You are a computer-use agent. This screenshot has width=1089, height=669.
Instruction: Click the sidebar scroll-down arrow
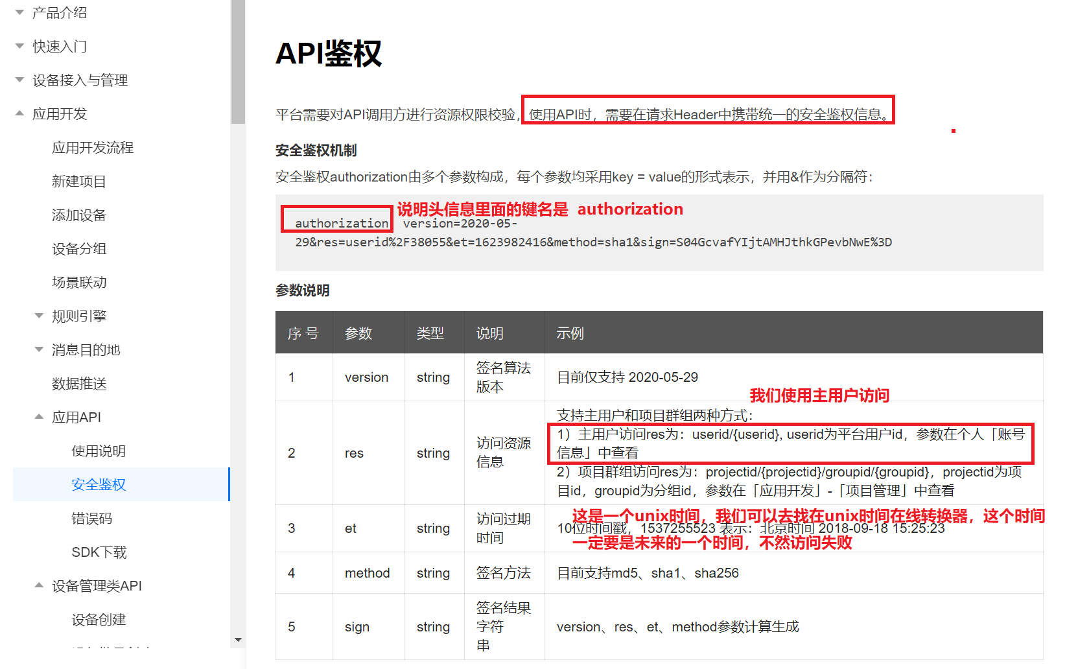click(238, 640)
